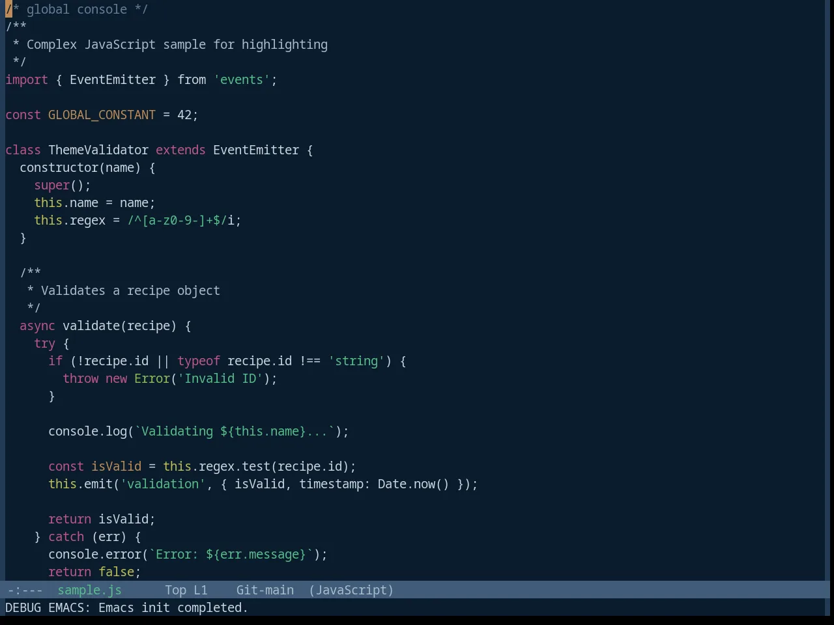Viewport: 834px width, 625px height.
Task: Click the ${err.message} template expression
Action: (256, 554)
